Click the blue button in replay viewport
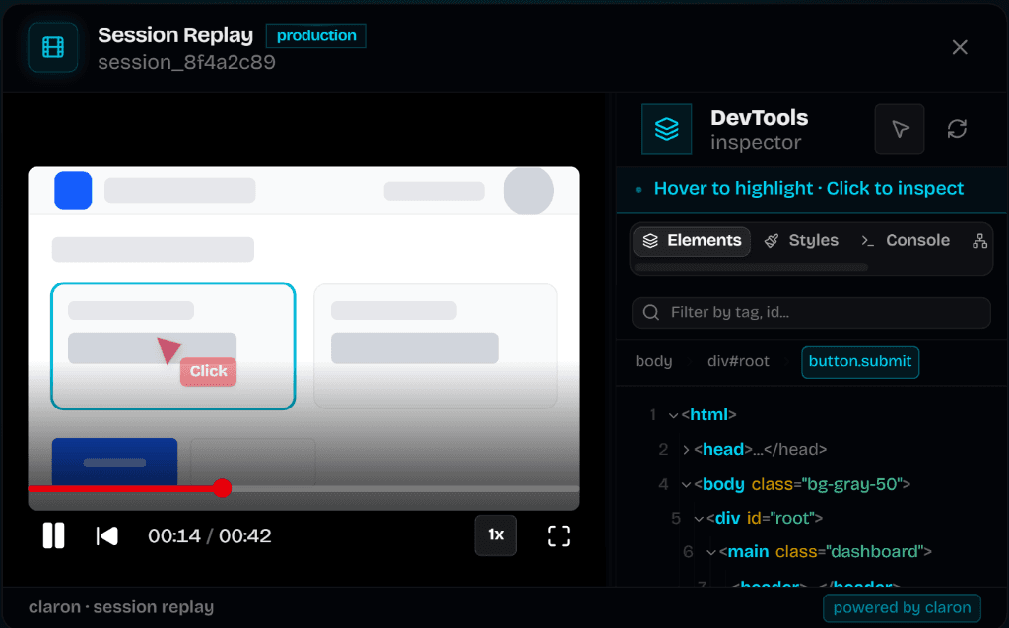 [114, 462]
